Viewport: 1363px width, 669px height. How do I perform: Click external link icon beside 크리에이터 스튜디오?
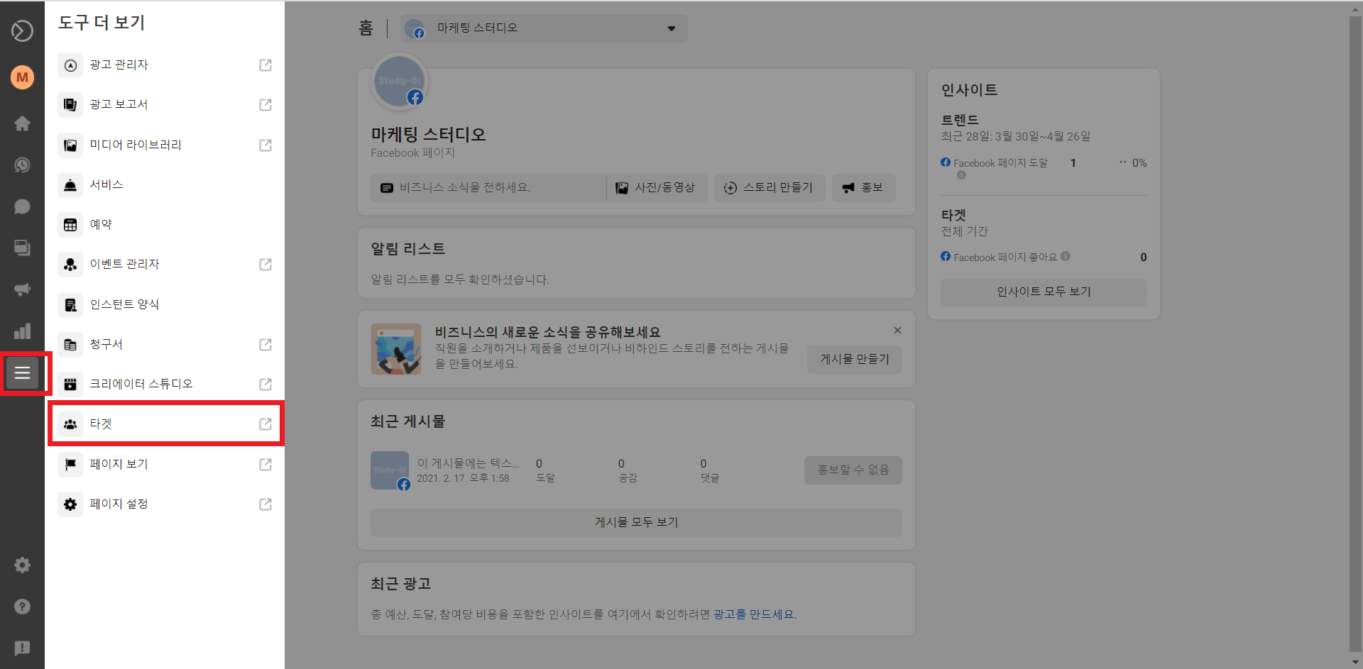(266, 384)
